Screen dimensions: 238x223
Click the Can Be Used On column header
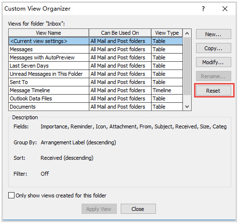(120, 33)
